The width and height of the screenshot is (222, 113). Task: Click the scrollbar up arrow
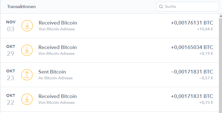pyautogui.click(x=220, y=16)
